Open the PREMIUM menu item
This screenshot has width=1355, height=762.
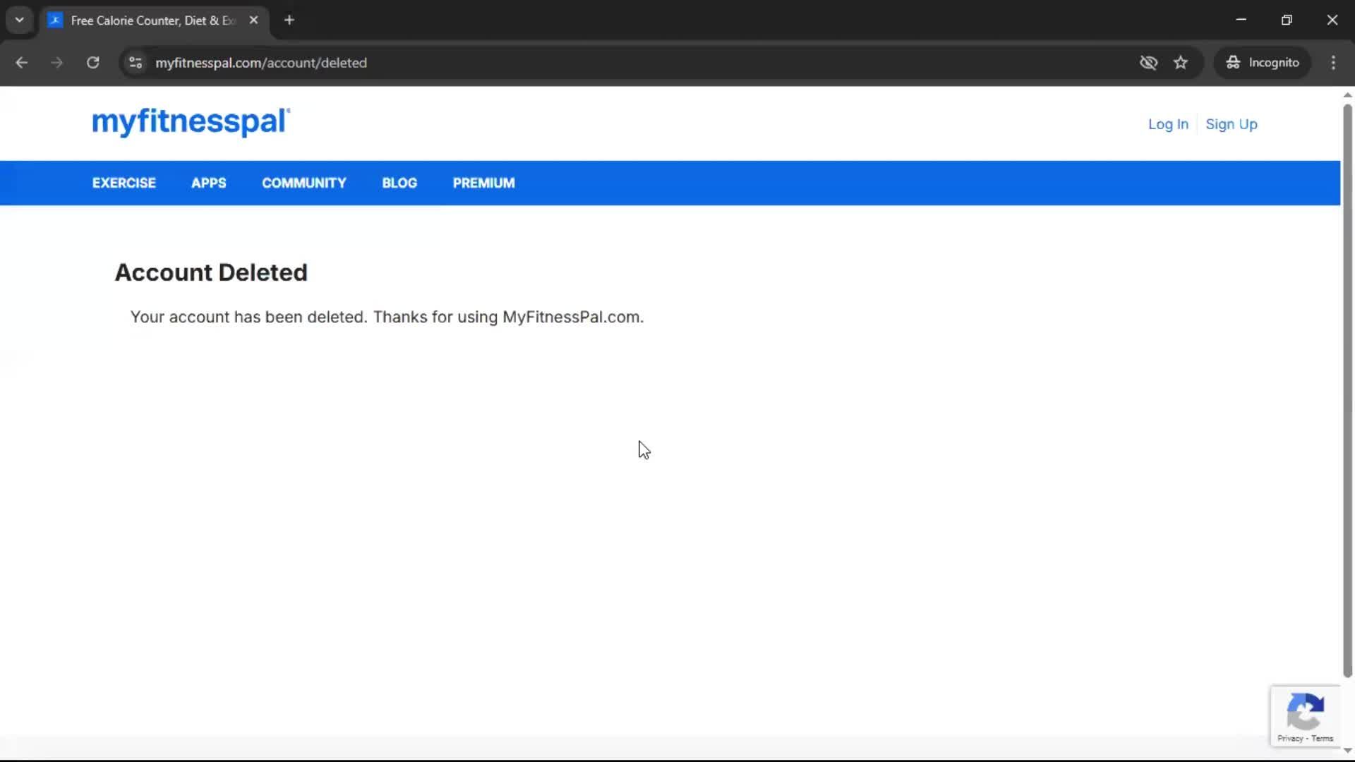(484, 183)
